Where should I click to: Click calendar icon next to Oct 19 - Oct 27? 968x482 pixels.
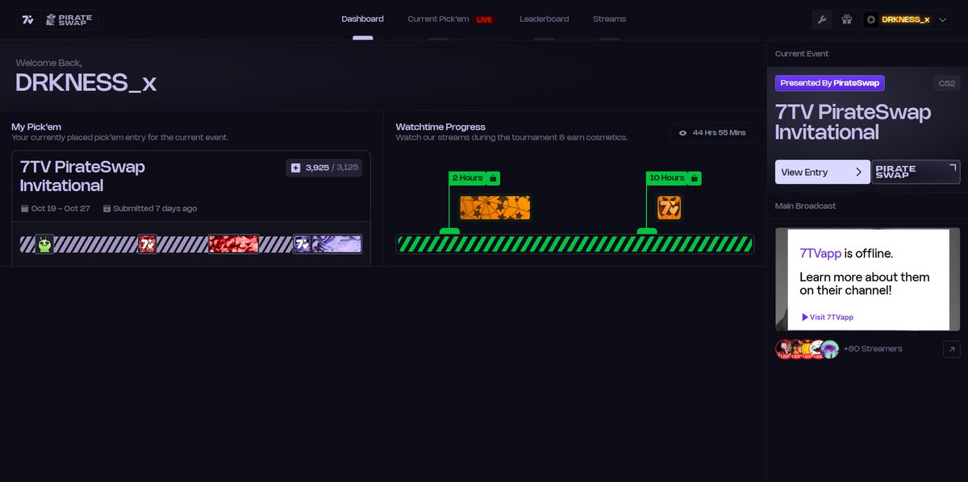[24, 208]
